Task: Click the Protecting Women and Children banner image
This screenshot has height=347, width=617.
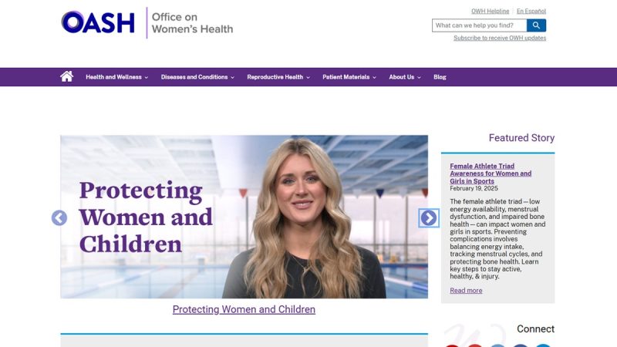Action: coord(244,217)
